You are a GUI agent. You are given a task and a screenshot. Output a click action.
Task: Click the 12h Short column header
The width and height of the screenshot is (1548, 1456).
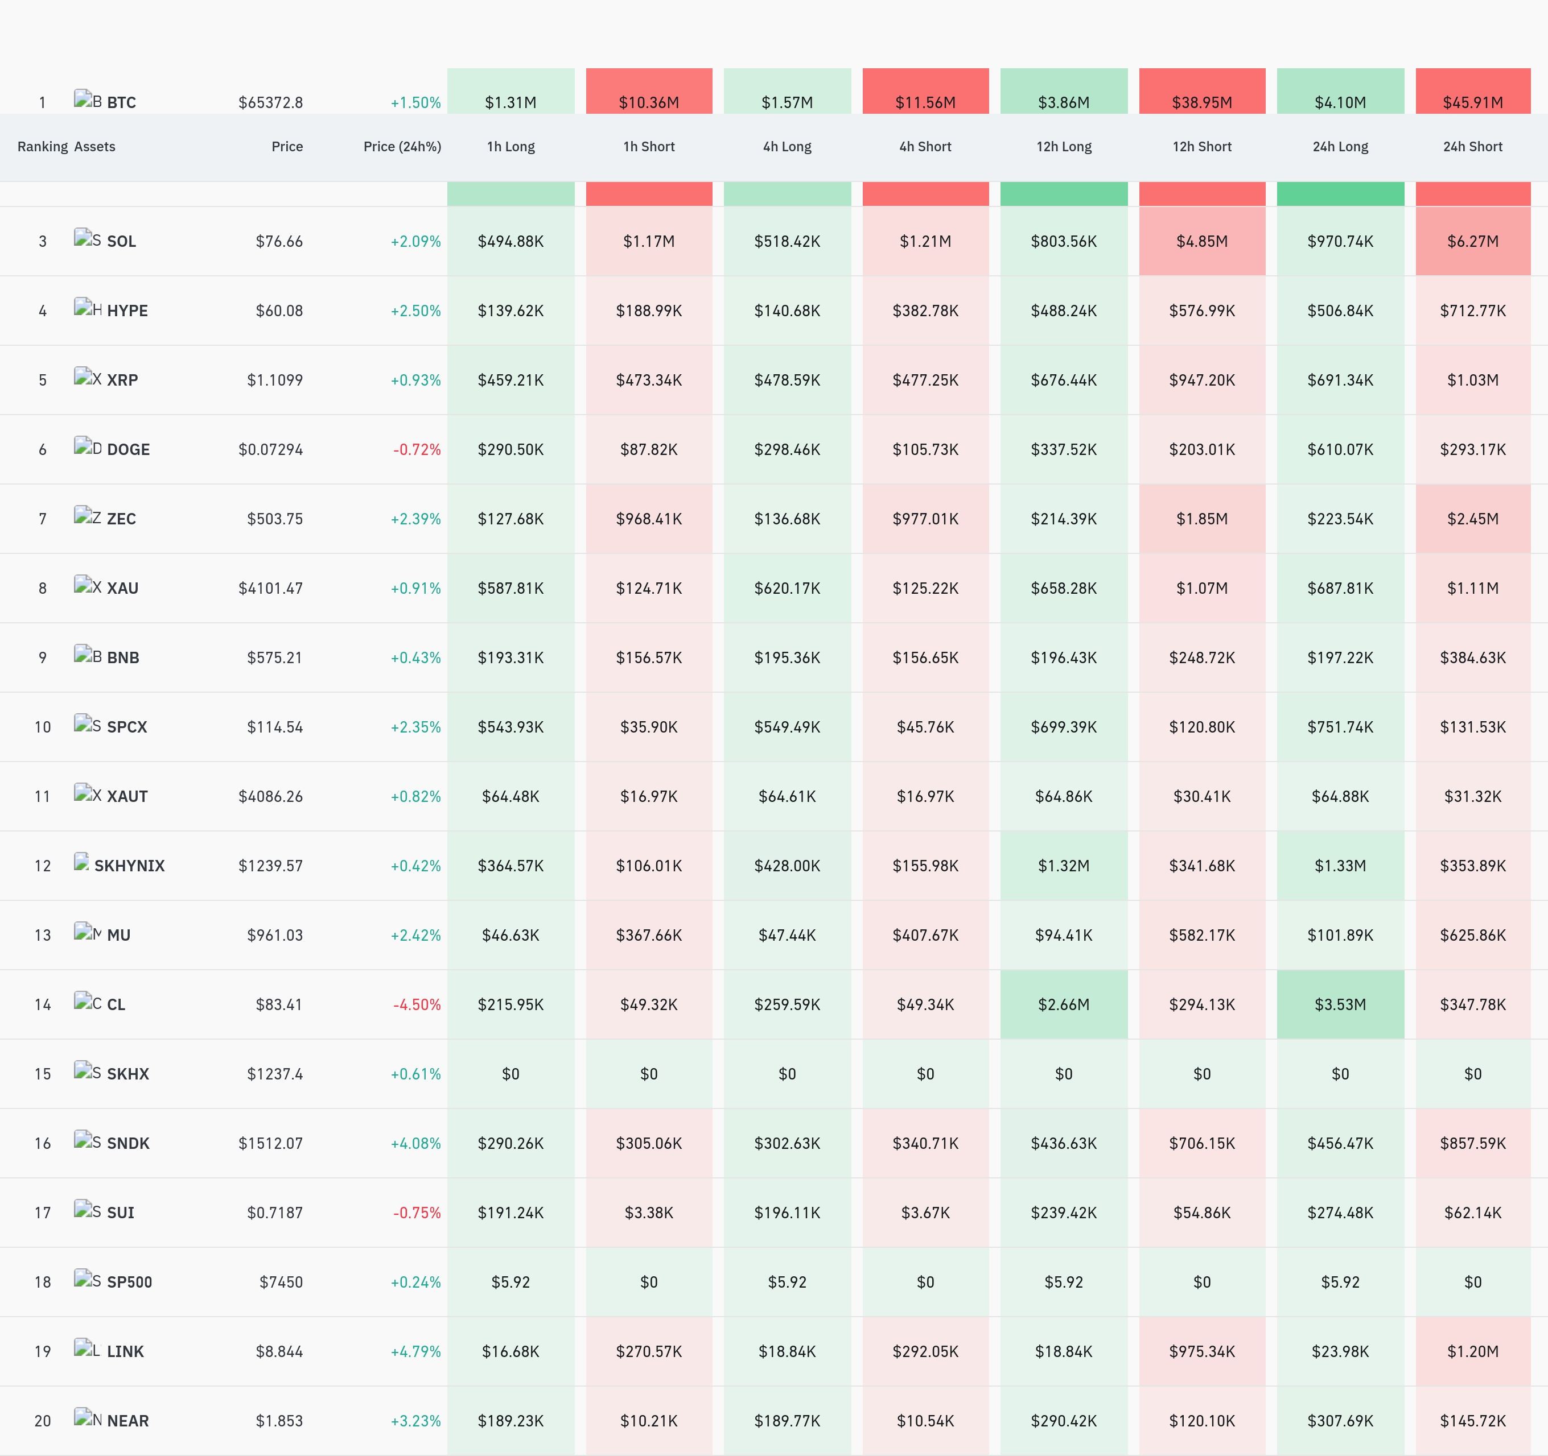[1201, 146]
